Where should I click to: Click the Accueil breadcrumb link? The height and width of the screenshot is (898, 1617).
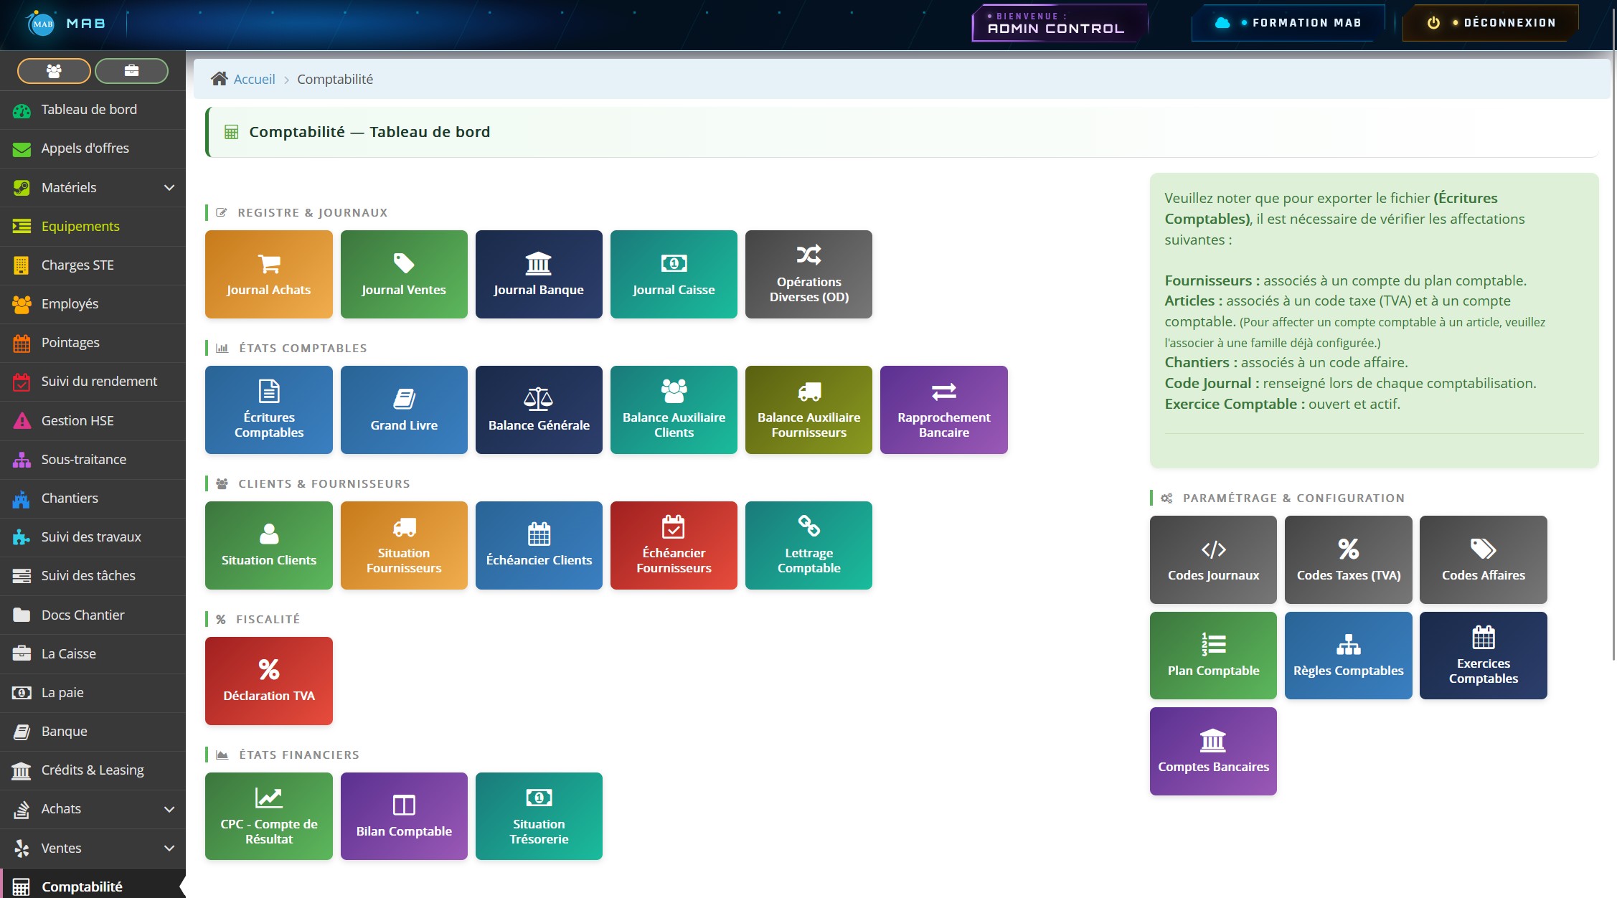[x=254, y=79]
